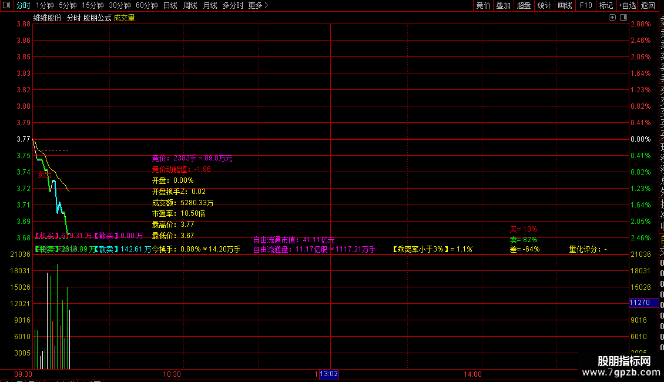This screenshot has height=382, width=664.
Task: Click the 股朋公式 indicator label
Action: coord(98,18)
